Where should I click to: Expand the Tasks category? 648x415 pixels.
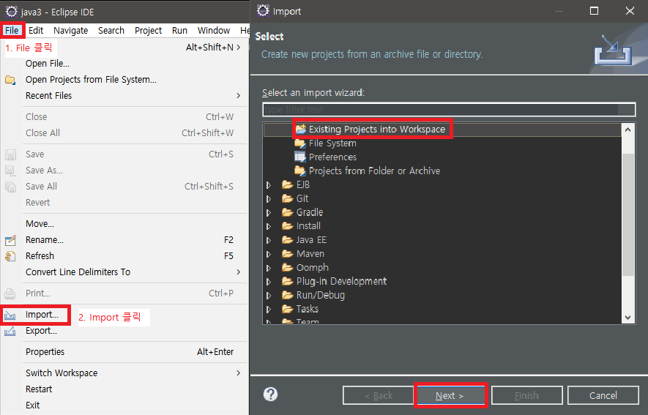pyautogui.click(x=269, y=310)
